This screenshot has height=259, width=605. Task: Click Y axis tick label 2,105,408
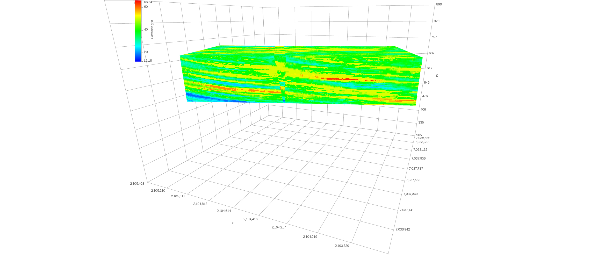pos(137,184)
